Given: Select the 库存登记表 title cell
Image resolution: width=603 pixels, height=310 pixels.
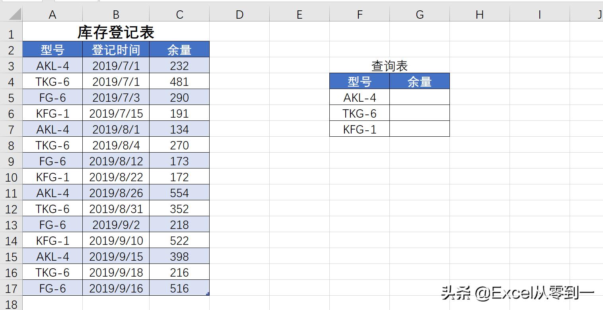Looking at the screenshot, I should click(x=116, y=33).
